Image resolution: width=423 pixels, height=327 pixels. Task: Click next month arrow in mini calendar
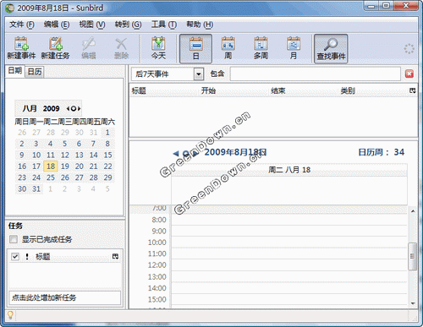[x=80, y=108]
